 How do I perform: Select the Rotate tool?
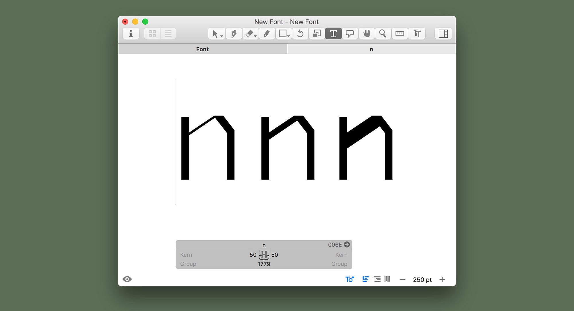(x=300, y=34)
